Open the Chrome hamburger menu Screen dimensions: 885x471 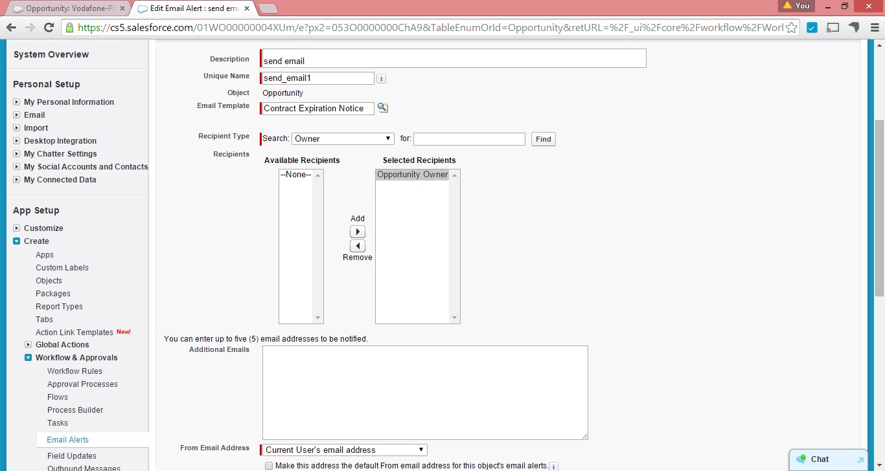coord(873,28)
